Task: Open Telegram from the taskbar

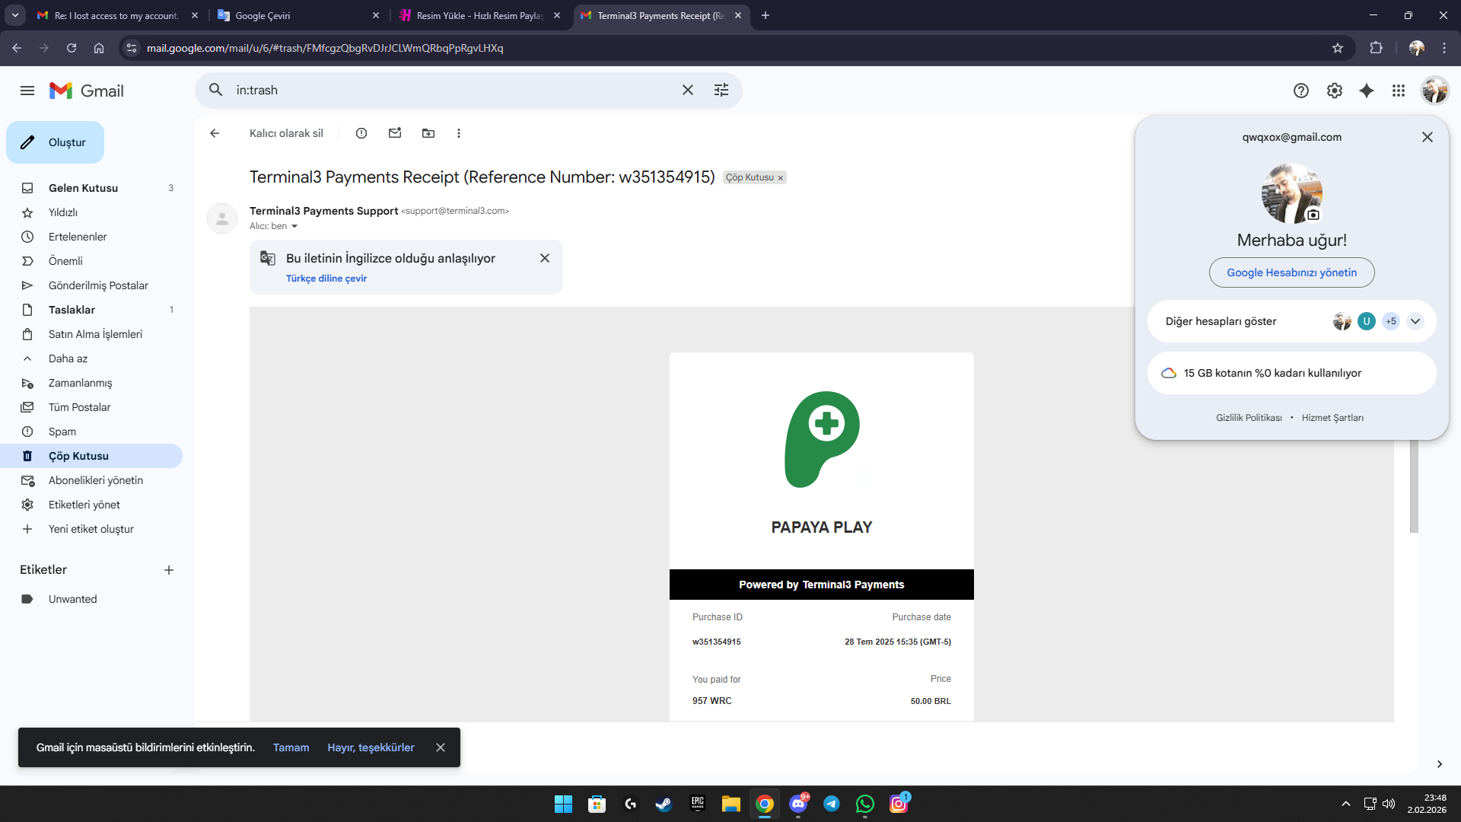Action: click(832, 804)
